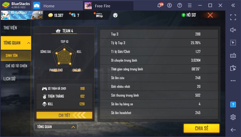Open the TỔNG QUAN dropdown below stats
This screenshot has width=241, height=137.
56,127
